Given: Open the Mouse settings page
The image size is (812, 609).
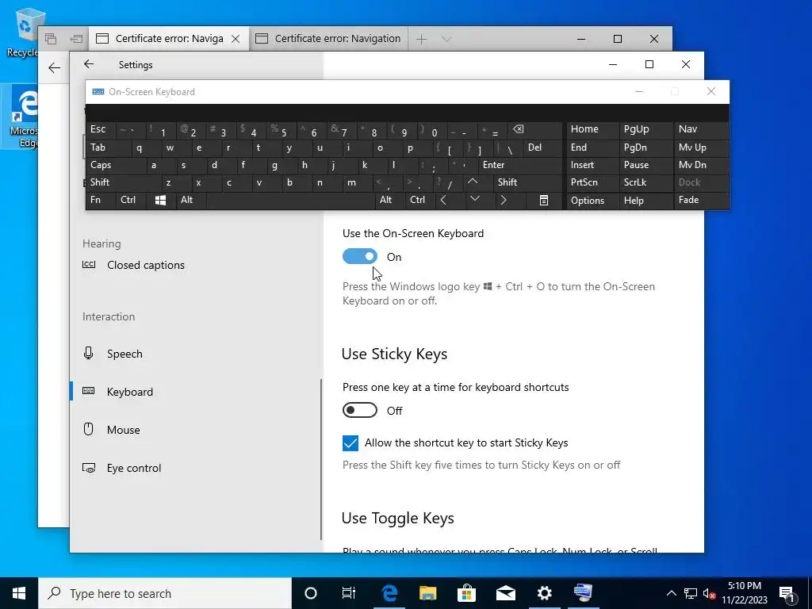Looking at the screenshot, I should point(123,430).
